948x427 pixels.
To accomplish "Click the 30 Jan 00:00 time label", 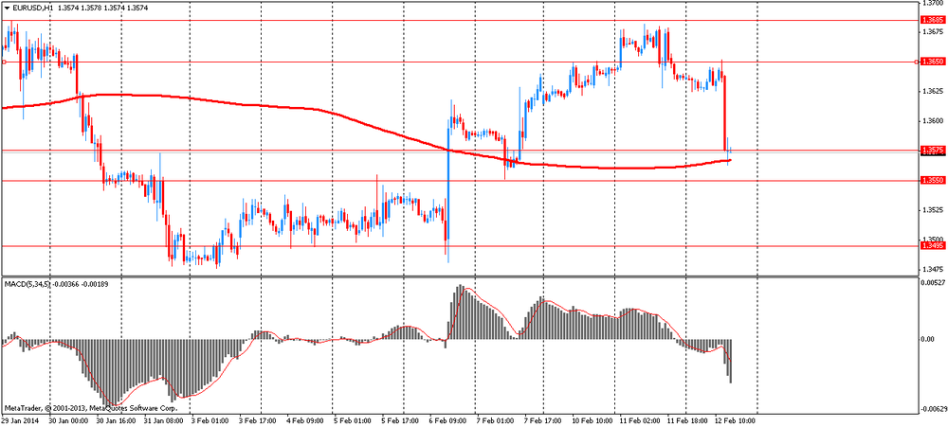I will pyautogui.click(x=68, y=420).
